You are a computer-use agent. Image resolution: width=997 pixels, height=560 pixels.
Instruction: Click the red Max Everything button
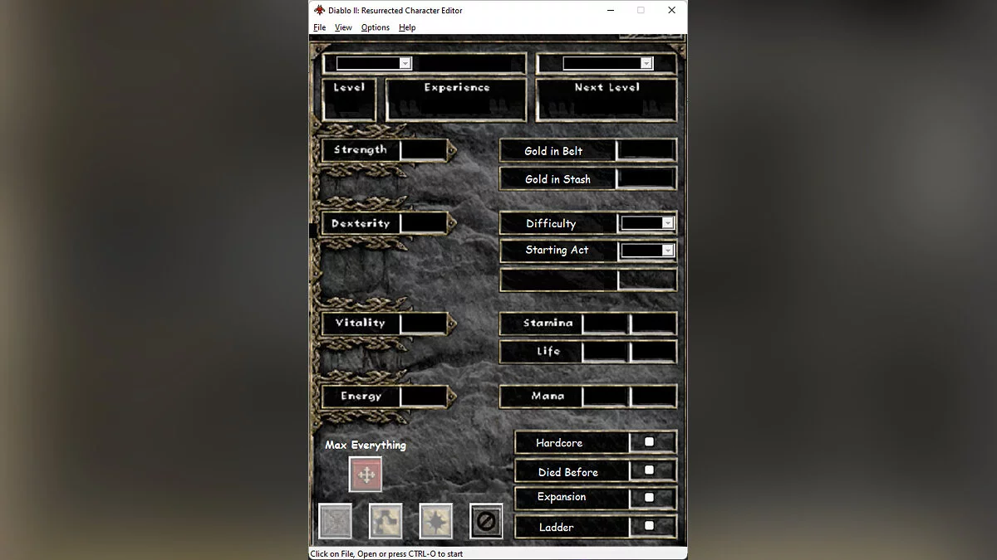click(x=366, y=475)
